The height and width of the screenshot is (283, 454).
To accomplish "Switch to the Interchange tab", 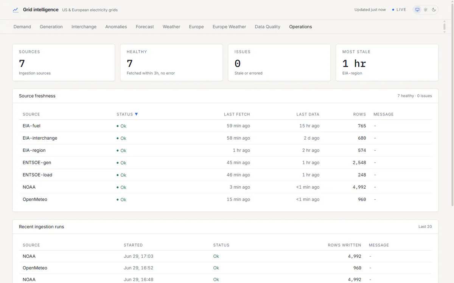I will click(84, 27).
